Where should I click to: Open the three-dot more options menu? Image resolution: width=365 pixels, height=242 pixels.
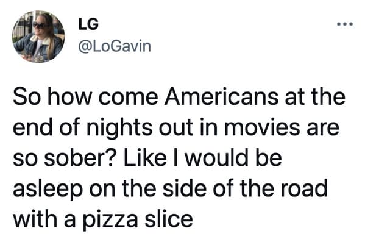pyautogui.click(x=346, y=24)
